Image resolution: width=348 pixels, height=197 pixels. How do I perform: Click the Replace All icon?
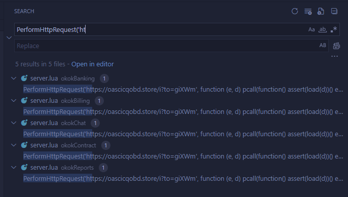pos(336,46)
